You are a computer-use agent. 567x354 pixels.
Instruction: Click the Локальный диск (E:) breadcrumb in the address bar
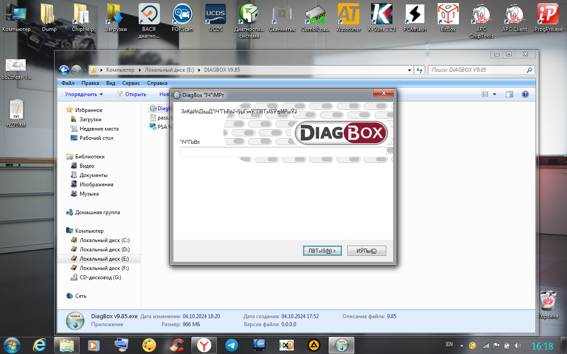[168, 70]
